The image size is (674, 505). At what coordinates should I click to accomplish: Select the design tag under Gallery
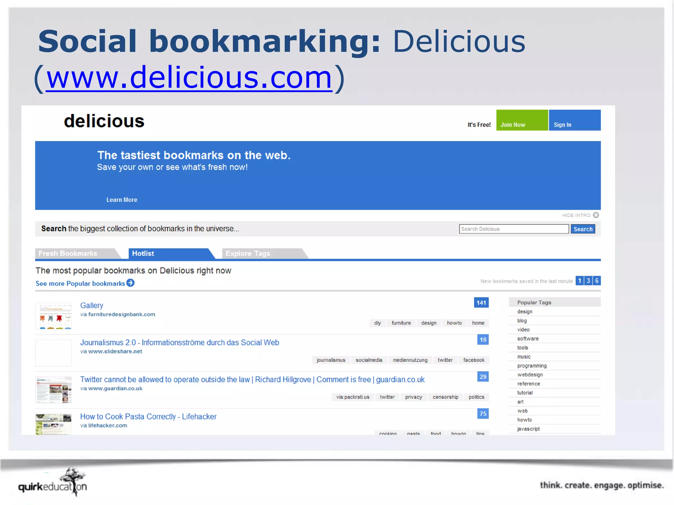coord(429,323)
